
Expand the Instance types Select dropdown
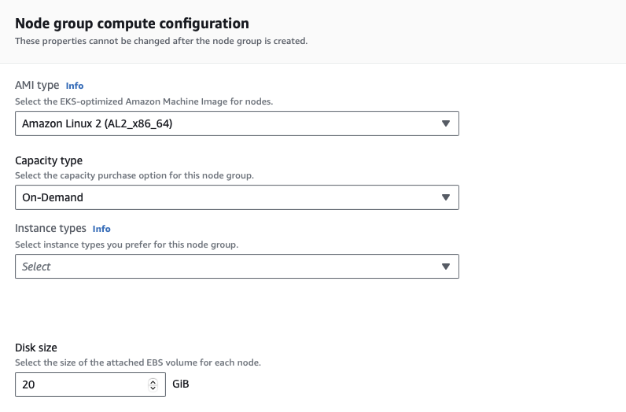tap(228, 267)
